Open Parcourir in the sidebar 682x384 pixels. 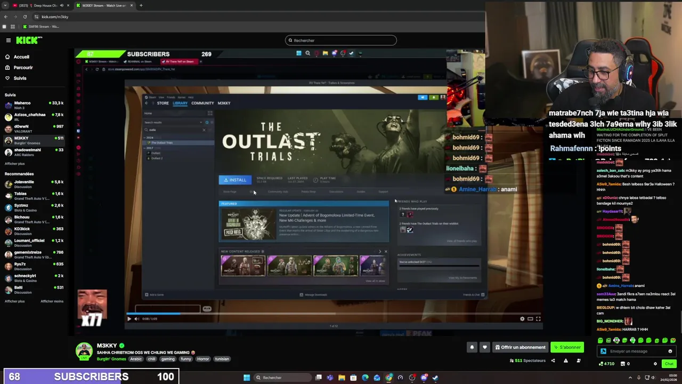(23, 68)
